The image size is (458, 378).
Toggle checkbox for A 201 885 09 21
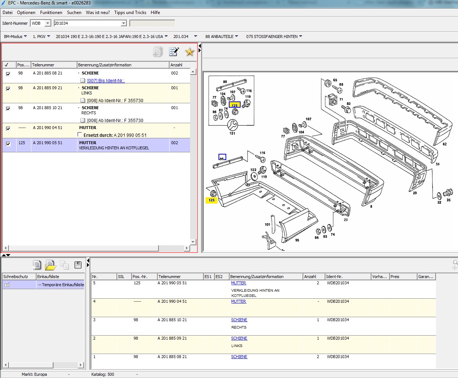point(8,89)
